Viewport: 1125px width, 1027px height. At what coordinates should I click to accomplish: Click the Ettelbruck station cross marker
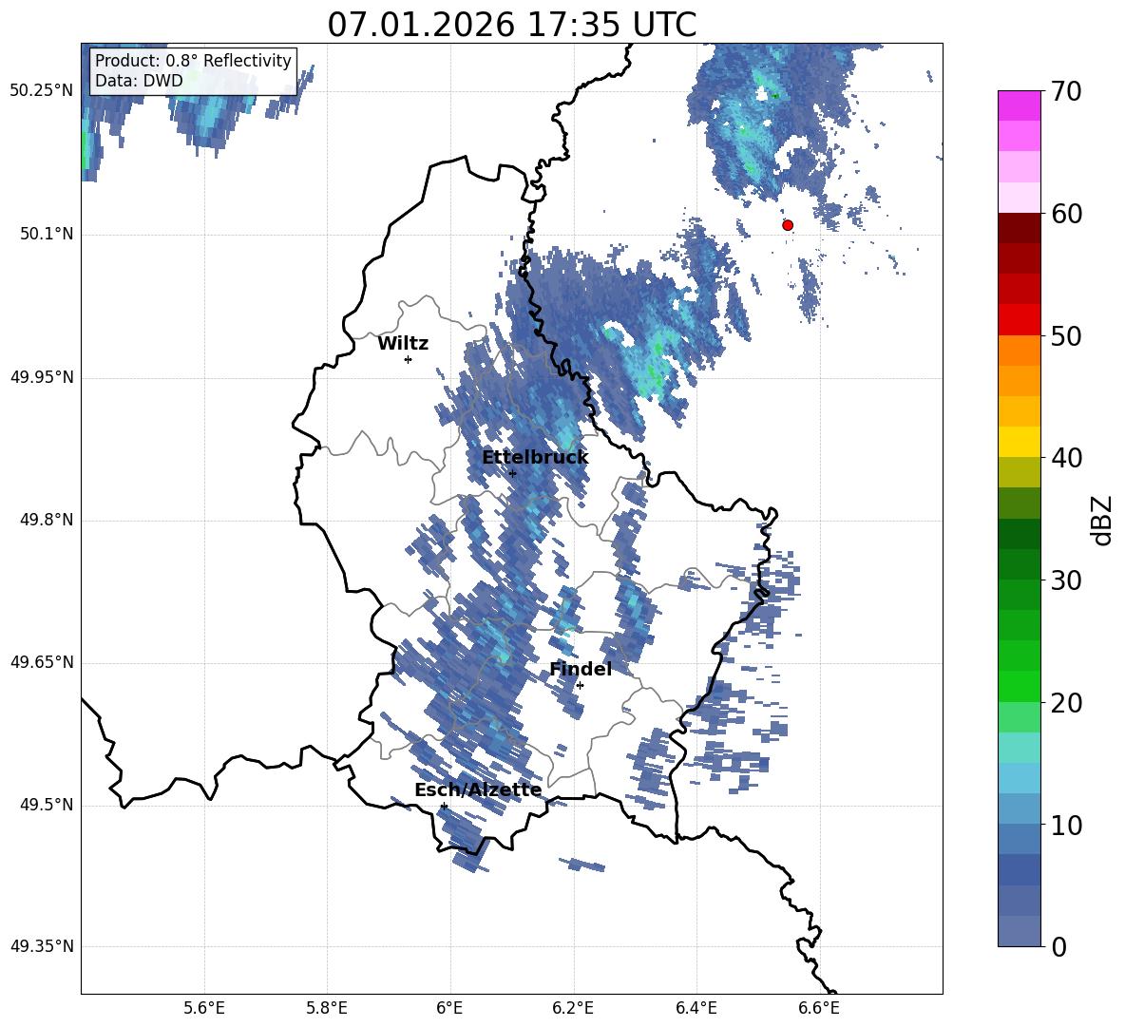click(512, 473)
